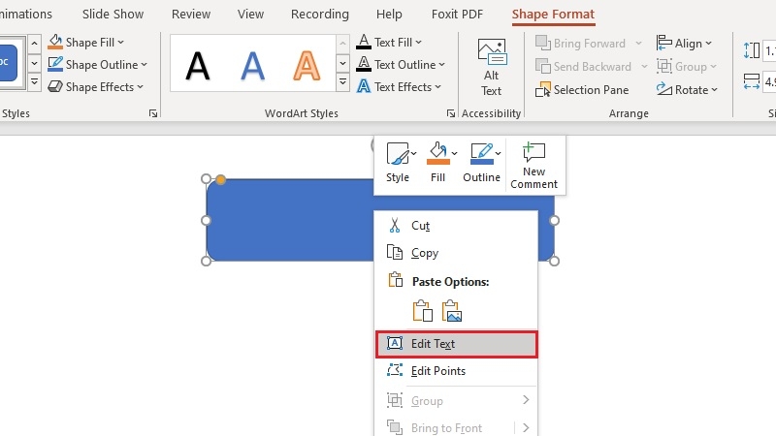Open the Help tab

(389, 15)
